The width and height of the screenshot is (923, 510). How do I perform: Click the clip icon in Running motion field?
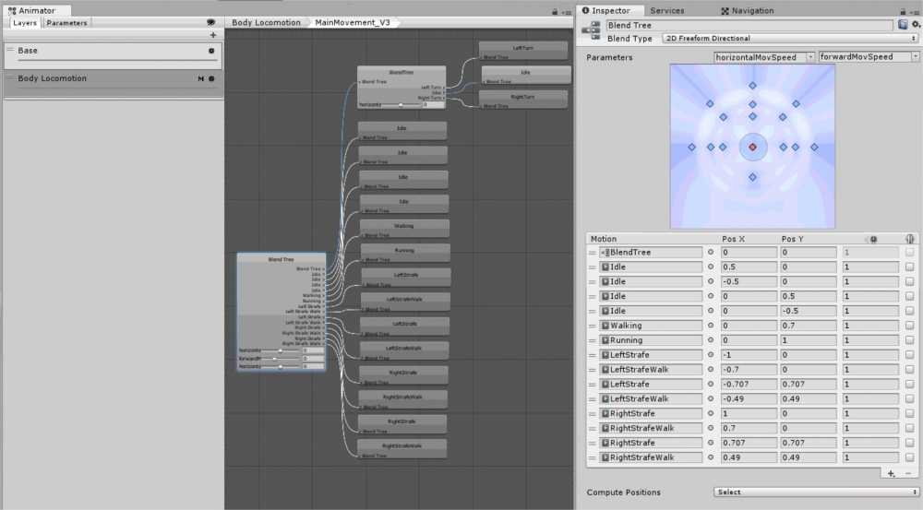[605, 340]
